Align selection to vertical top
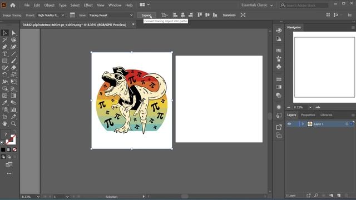 click(200, 15)
